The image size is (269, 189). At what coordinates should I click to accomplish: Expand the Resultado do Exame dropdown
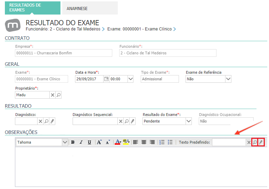click(188, 121)
